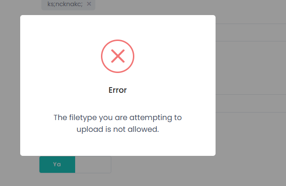Click the dimmed divider line above the lower field
Viewport: 286px width, 186px height.
point(251,94)
